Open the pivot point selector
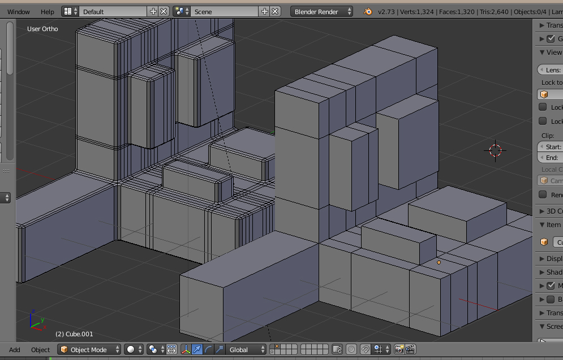Image resolution: width=563 pixels, height=360 pixels. click(156, 350)
